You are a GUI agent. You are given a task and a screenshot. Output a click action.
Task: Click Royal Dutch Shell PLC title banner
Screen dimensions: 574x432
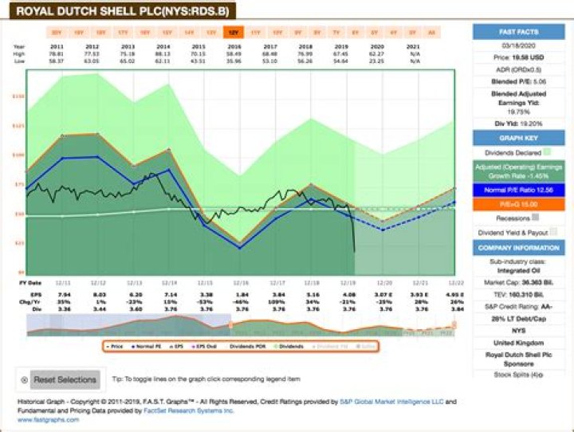point(123,11)
